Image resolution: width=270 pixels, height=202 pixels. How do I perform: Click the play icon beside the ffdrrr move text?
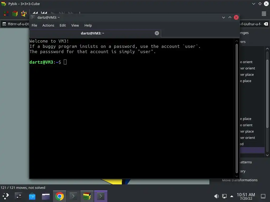(4, 24)
